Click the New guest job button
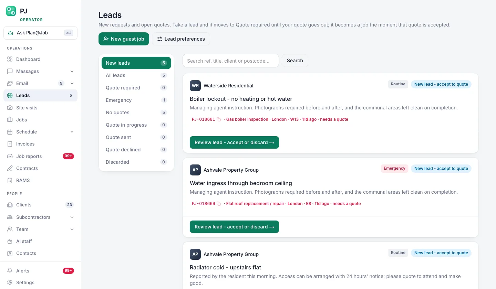The image size is (496, 289). tap(124, 39)
